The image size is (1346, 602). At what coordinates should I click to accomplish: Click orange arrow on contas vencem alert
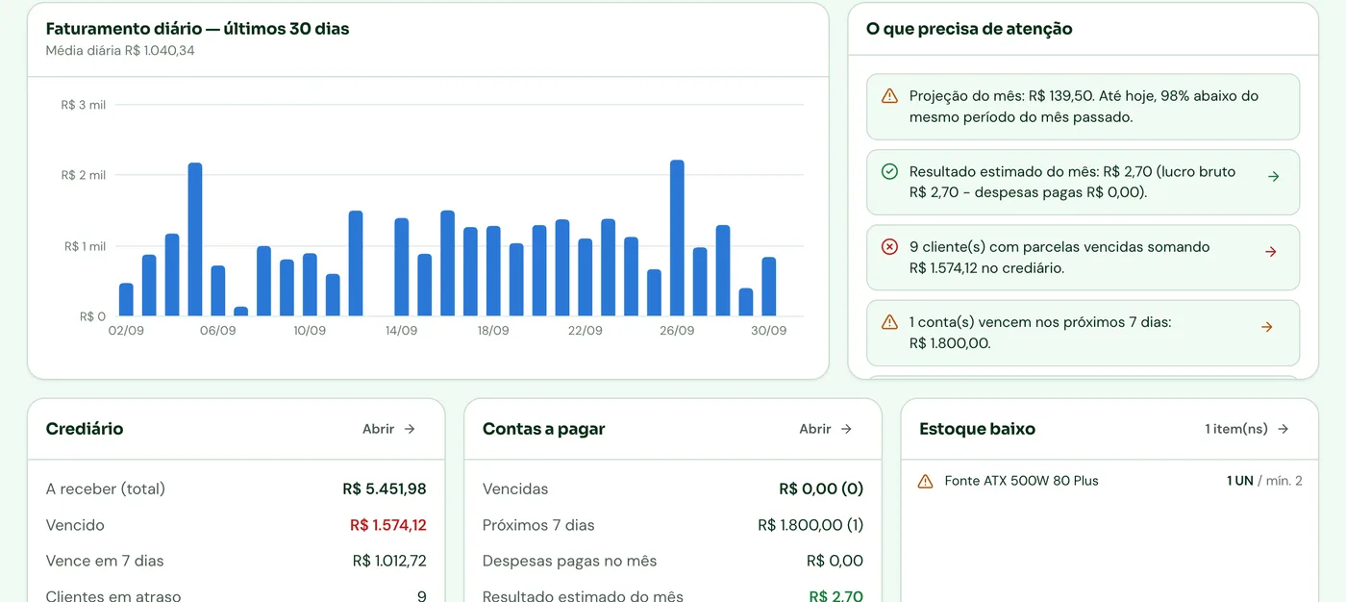point(1266,327)
